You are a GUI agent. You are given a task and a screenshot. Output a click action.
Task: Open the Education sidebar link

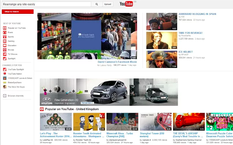click(x=12, y=45)
